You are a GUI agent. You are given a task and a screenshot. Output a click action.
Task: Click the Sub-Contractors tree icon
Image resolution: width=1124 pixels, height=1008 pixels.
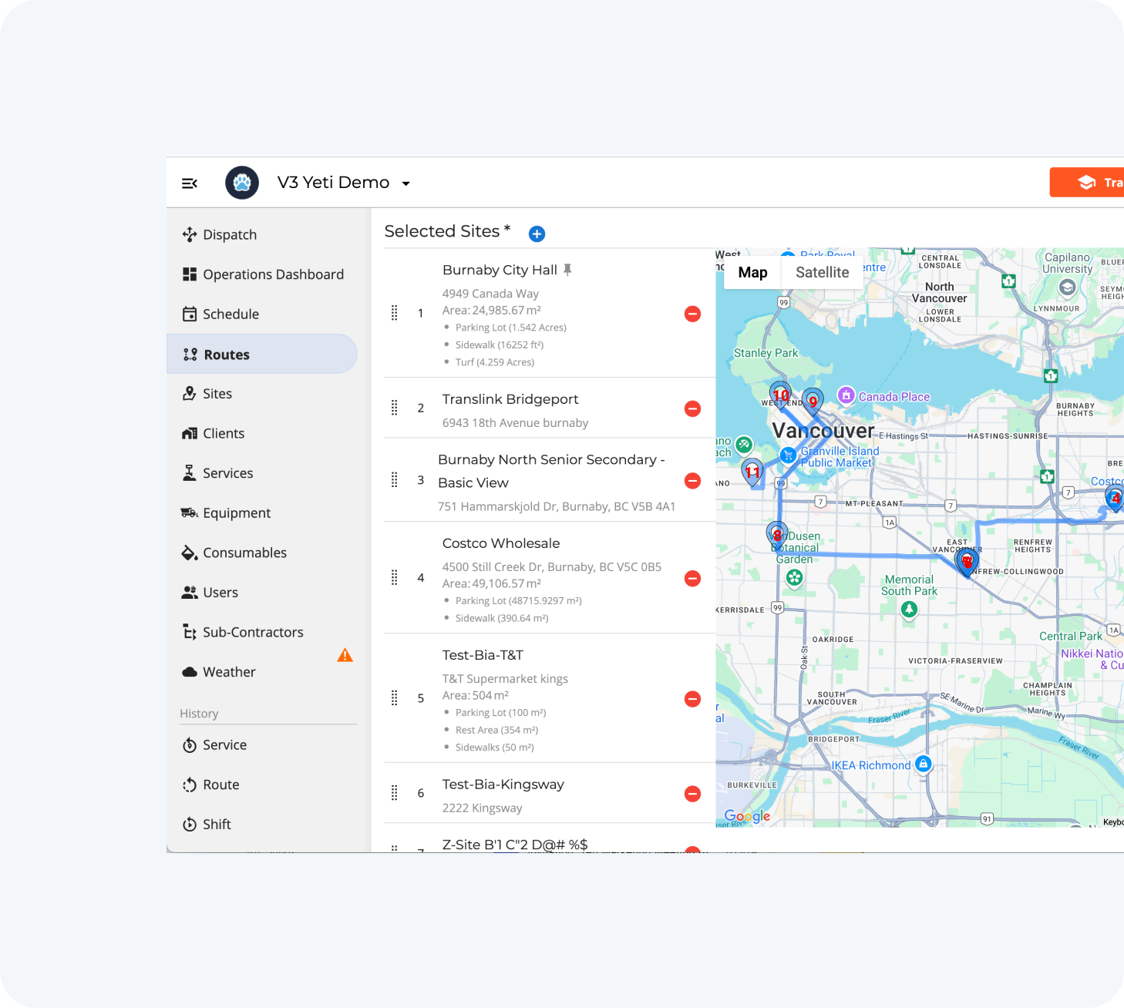190,632
